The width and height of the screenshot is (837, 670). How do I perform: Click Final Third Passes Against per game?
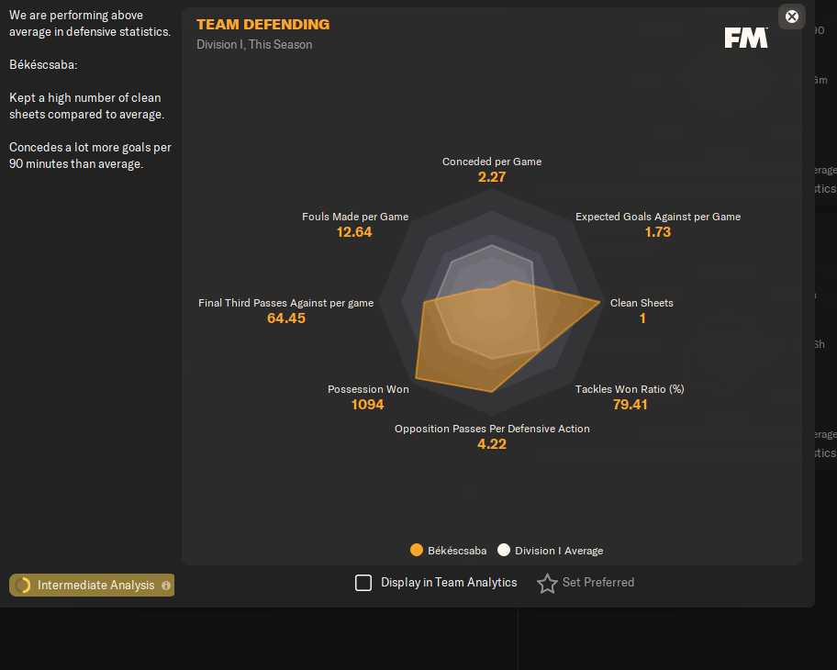(286, 303)
